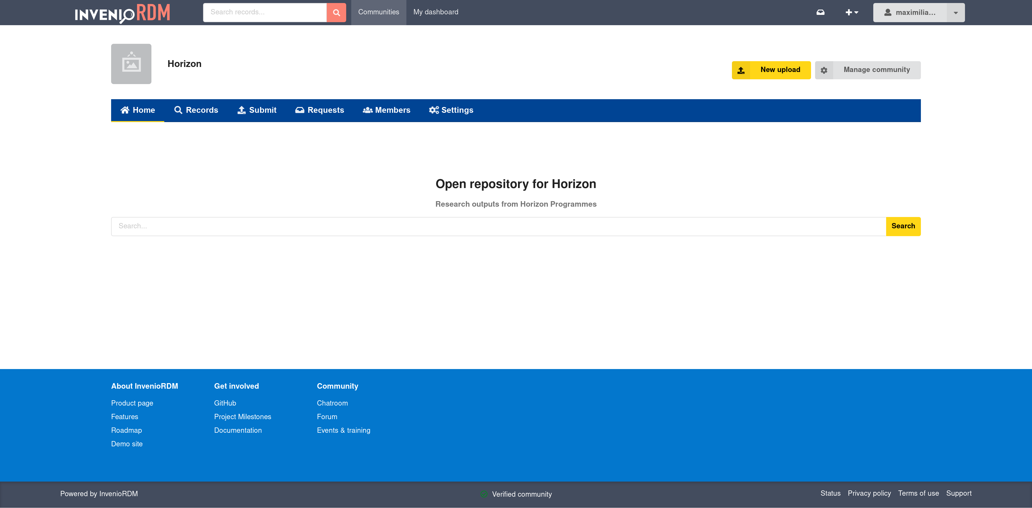
Task: Click the user silhouette icon
Action: click(888, 12)
